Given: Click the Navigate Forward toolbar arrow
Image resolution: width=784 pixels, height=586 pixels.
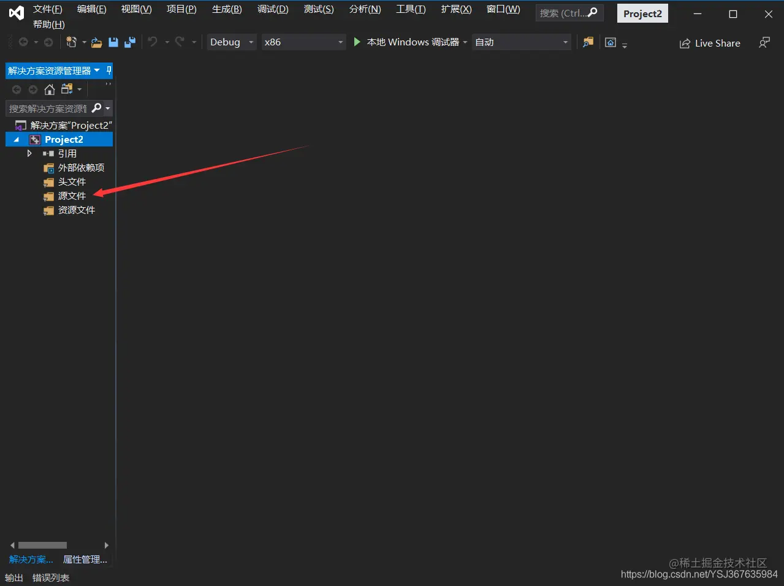Looking at the screenshot, I should point(48,42).
